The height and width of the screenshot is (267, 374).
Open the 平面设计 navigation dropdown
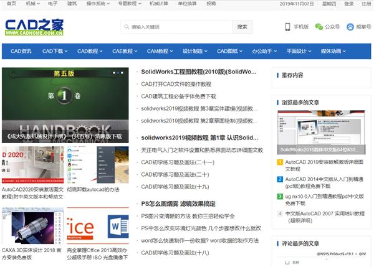299,51
